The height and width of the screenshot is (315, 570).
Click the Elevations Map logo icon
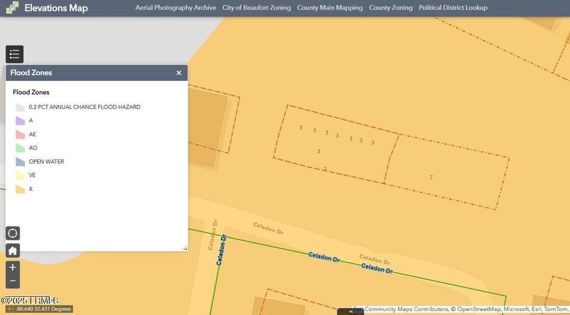click(12, 8)
